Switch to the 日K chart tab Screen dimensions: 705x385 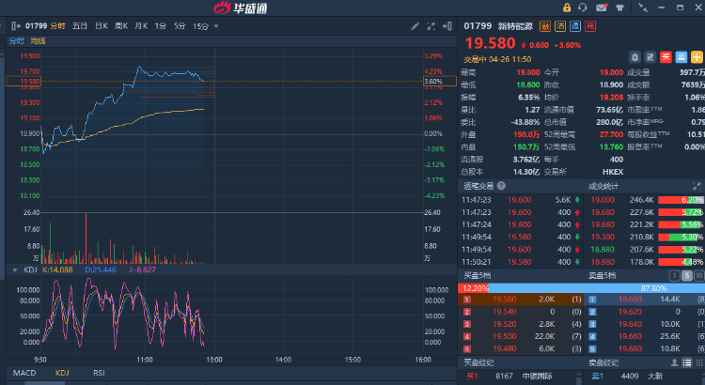101,26
